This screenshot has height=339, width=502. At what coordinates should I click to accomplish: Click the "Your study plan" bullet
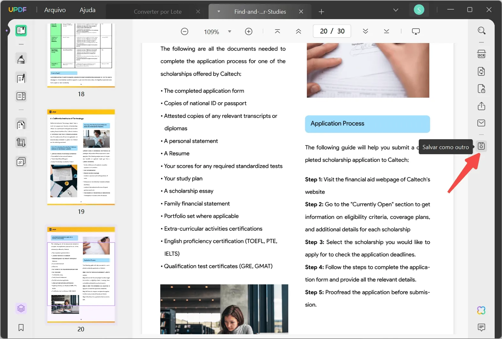(x=183, y=179)
